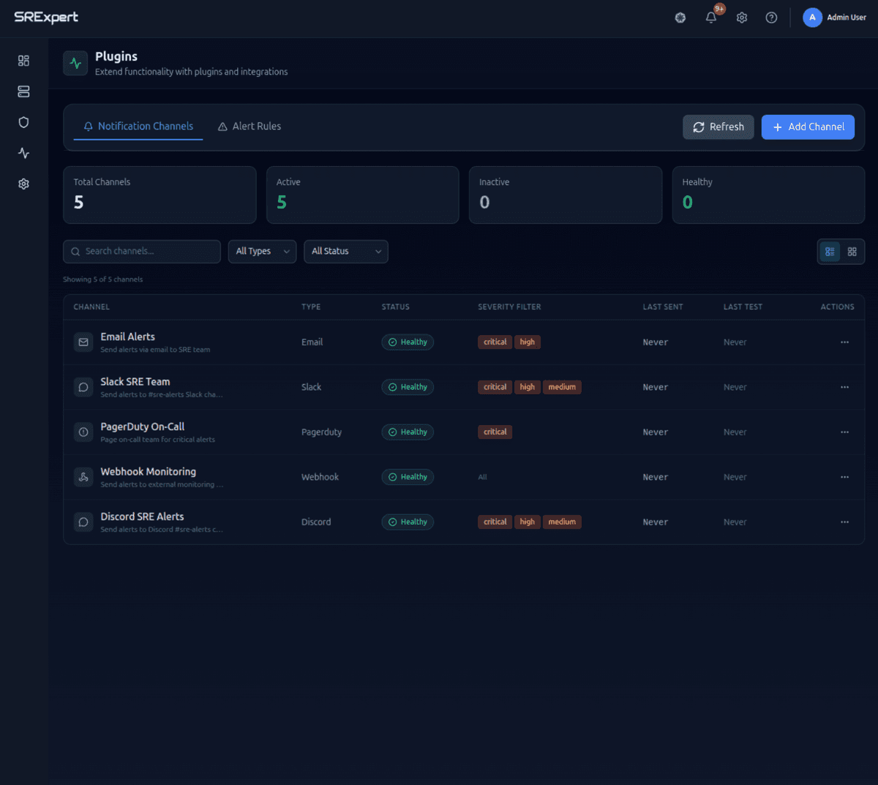Click the search channels input field
This screenshot has height=785, width=878.
141,251
